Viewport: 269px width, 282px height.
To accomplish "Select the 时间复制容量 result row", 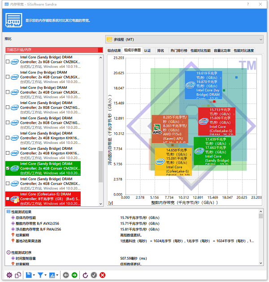I will point(132,258).
